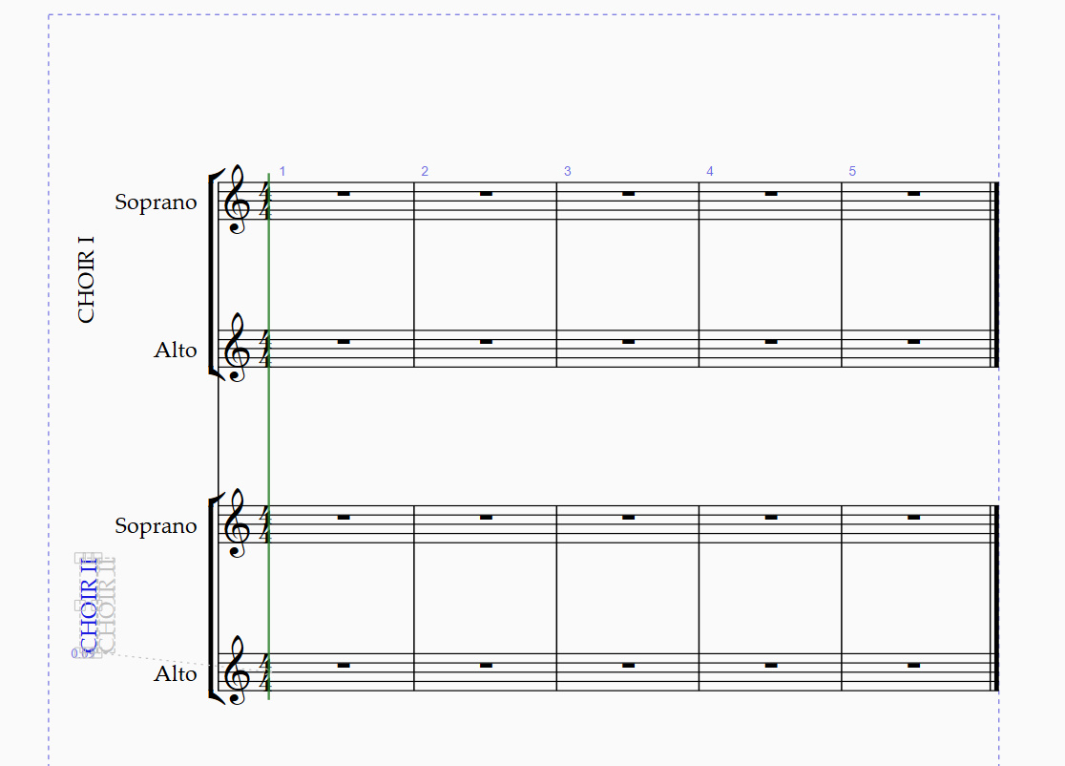Select whole rest in Choir II Soprano measure 5
Screen dimensions: 1065x766
(x=913, y=518)
